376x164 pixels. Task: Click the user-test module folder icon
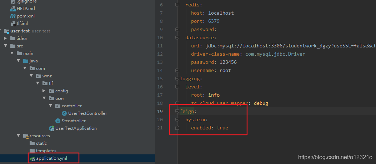(x=6, y=31)
